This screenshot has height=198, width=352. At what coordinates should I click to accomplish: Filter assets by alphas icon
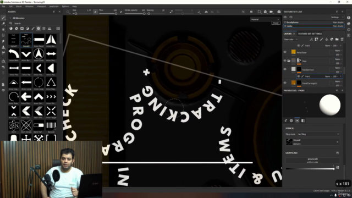tap(38, 29)
